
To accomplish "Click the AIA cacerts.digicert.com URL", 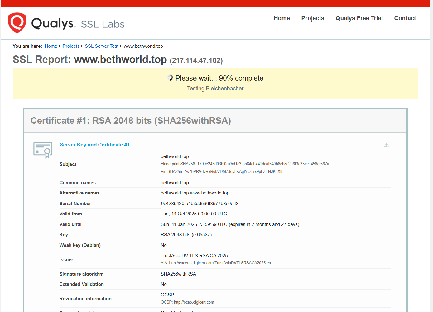I will (x=220, y=263).
